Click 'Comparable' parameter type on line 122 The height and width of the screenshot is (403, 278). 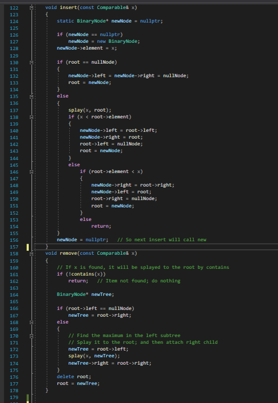pos(111,7)
